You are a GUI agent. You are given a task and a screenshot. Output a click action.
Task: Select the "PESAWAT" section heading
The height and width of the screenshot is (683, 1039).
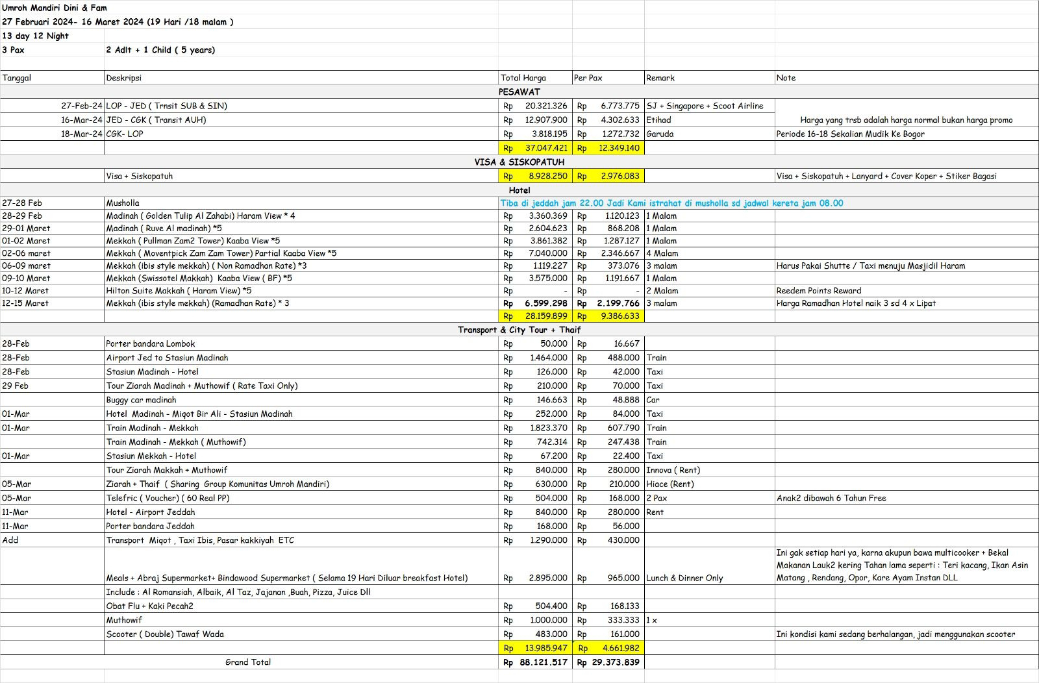519,92
